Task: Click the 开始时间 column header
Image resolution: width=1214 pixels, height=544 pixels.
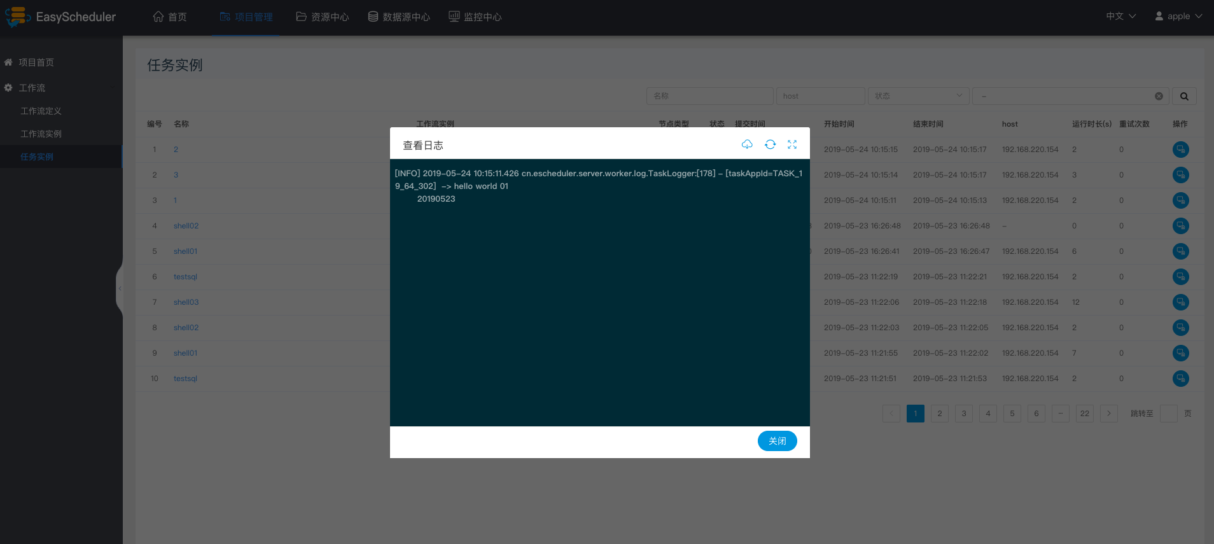Action: 839,124
